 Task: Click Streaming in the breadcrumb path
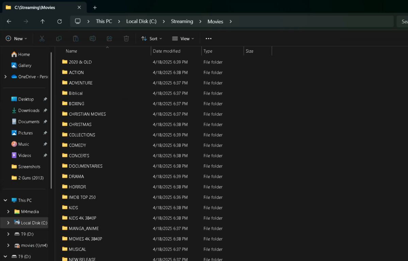(x=182, y=21)
